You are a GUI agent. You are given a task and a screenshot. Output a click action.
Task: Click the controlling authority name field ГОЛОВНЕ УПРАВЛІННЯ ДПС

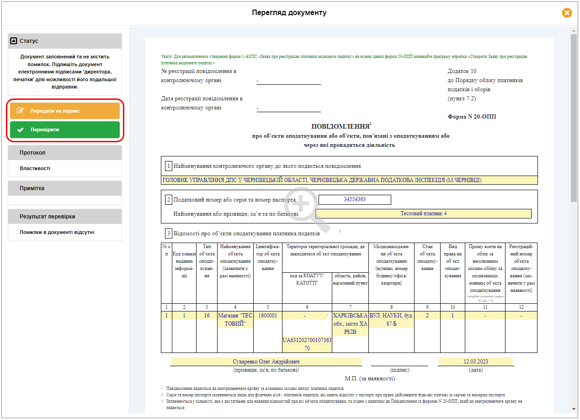350,180
